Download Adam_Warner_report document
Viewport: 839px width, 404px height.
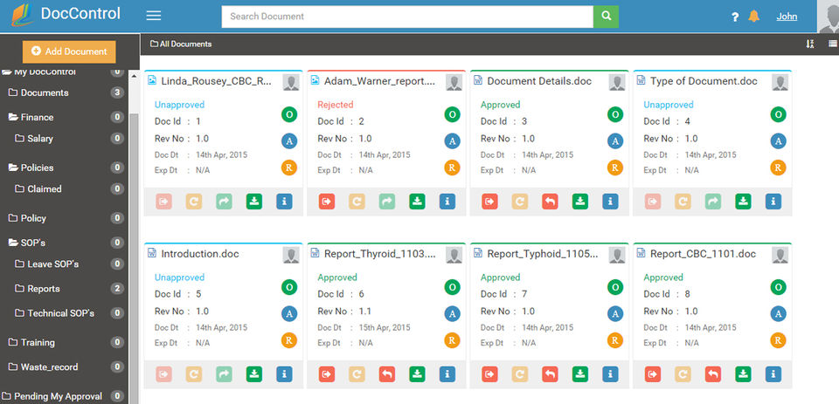(x=418, y=202)
